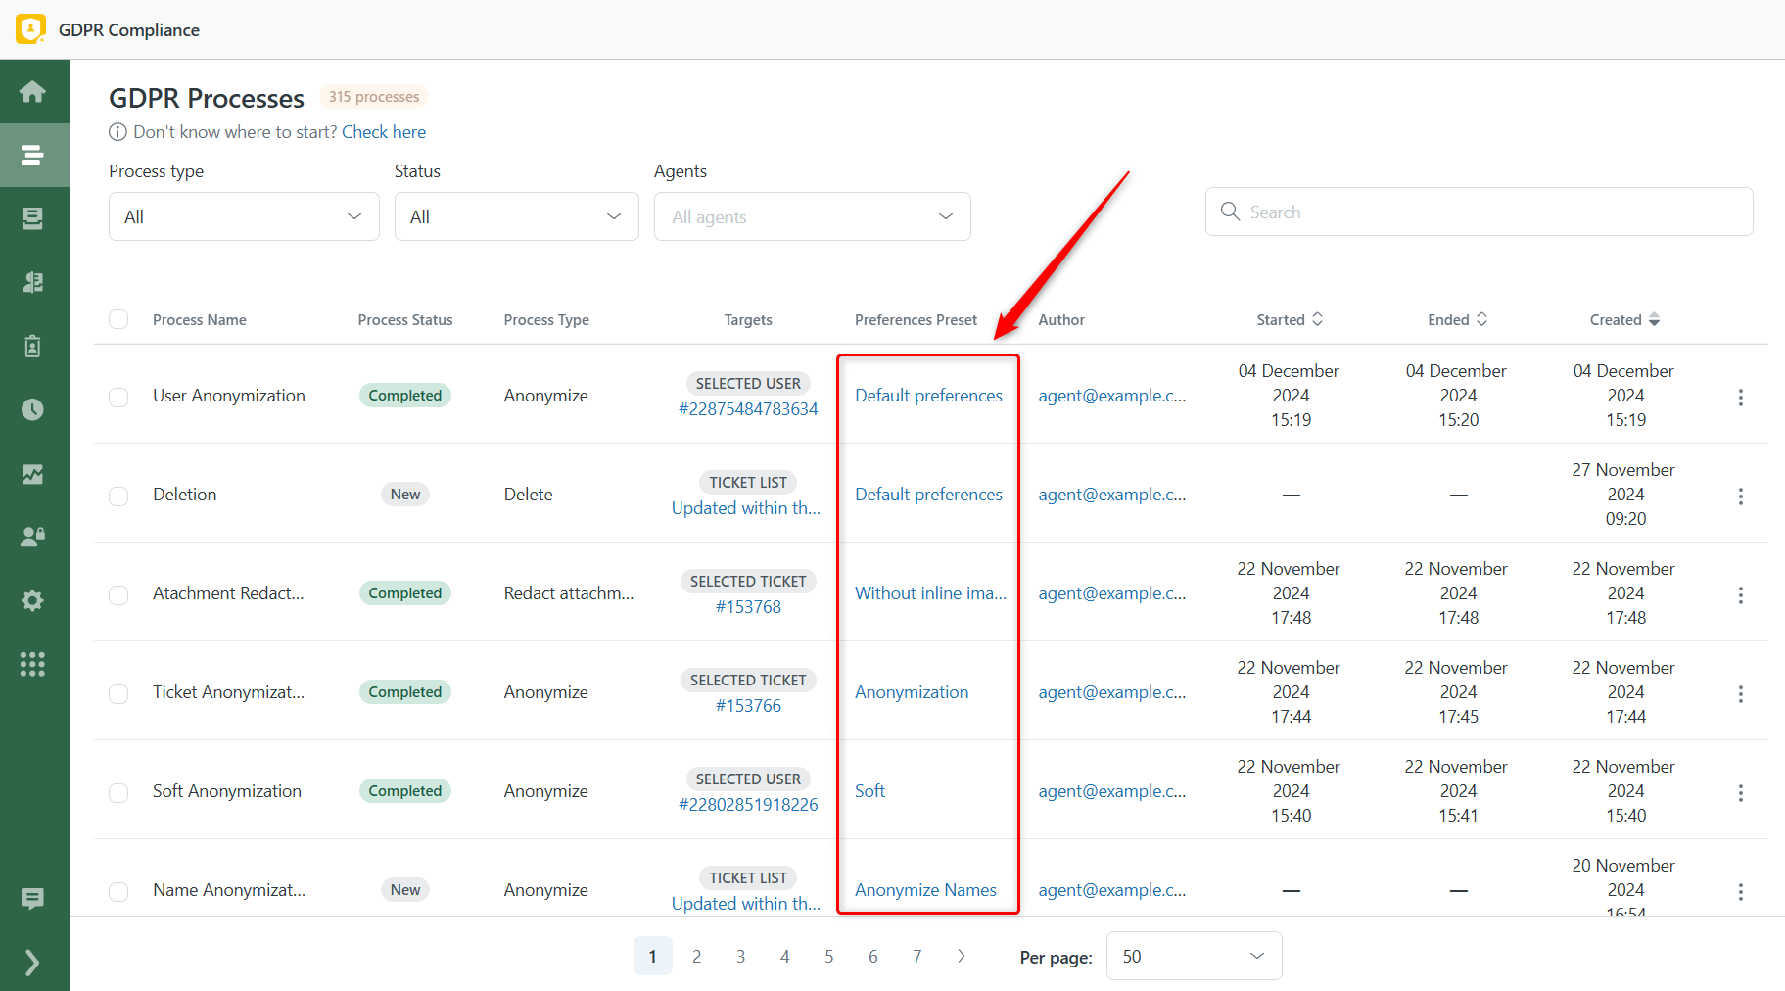Open user #22802851918226 link

[x=748, y=805]
